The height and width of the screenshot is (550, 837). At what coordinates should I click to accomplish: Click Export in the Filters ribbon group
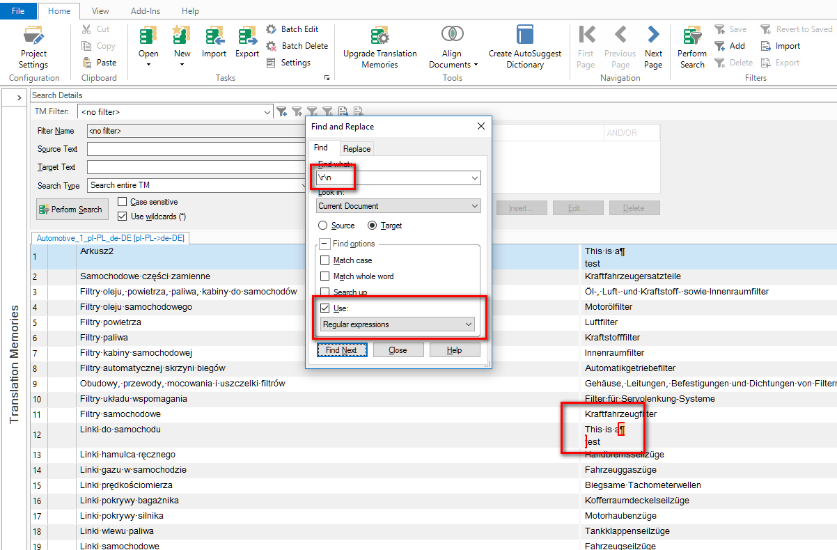tap(780, 63)
